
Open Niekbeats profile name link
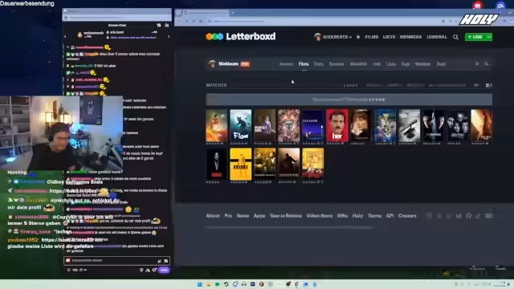tap(228, 64)
